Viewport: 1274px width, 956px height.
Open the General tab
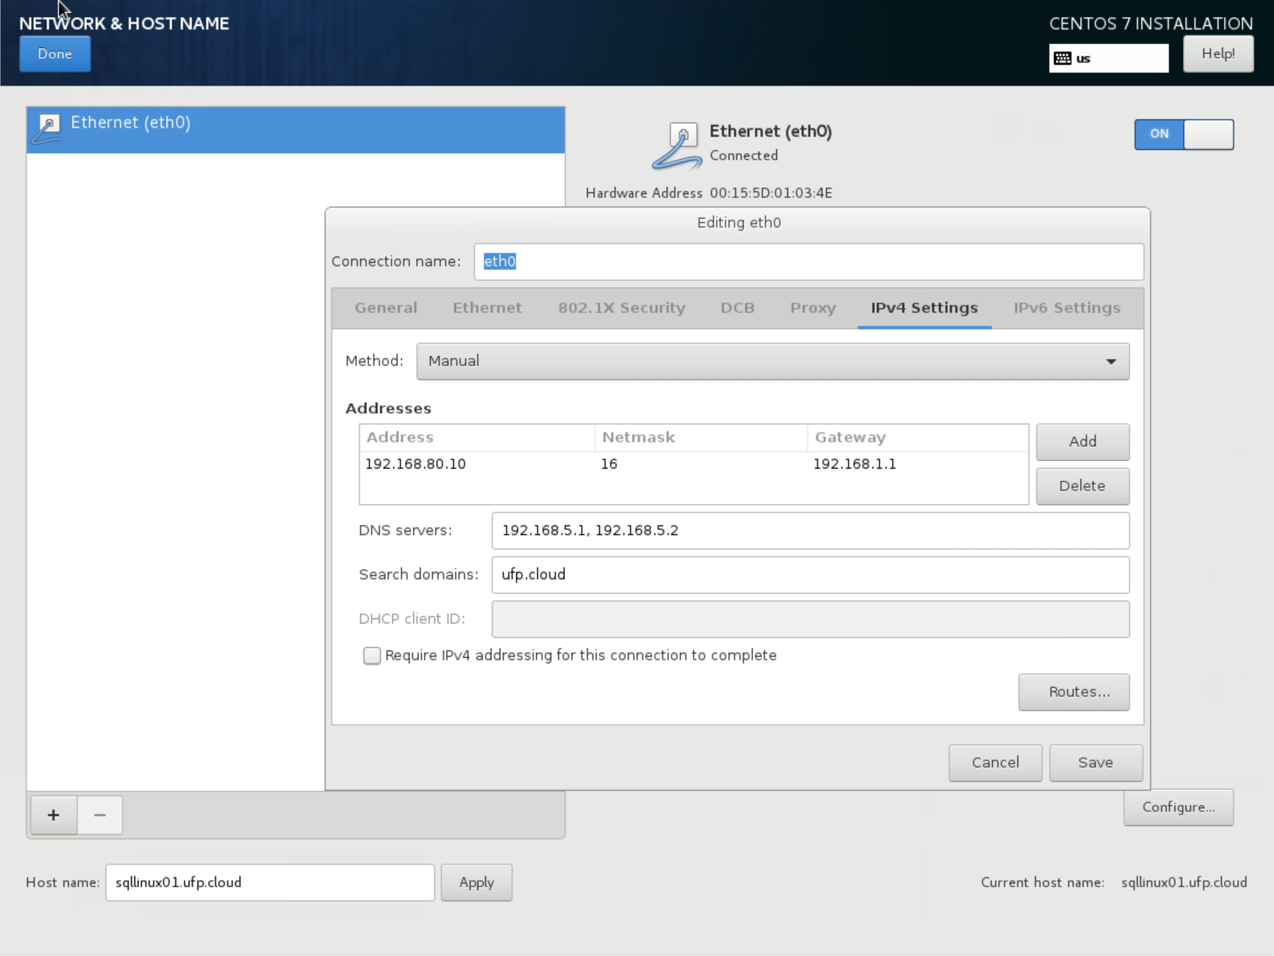pos(386,308)
